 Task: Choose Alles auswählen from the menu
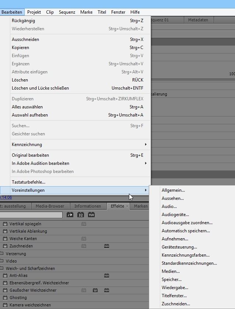[x=80, y=107]
